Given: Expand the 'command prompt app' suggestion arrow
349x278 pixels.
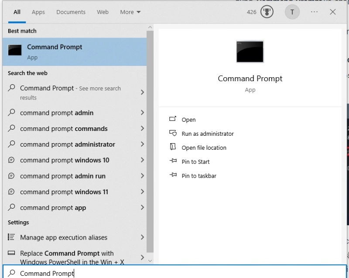Looking at the screenshot, I should tap(143, 207).
